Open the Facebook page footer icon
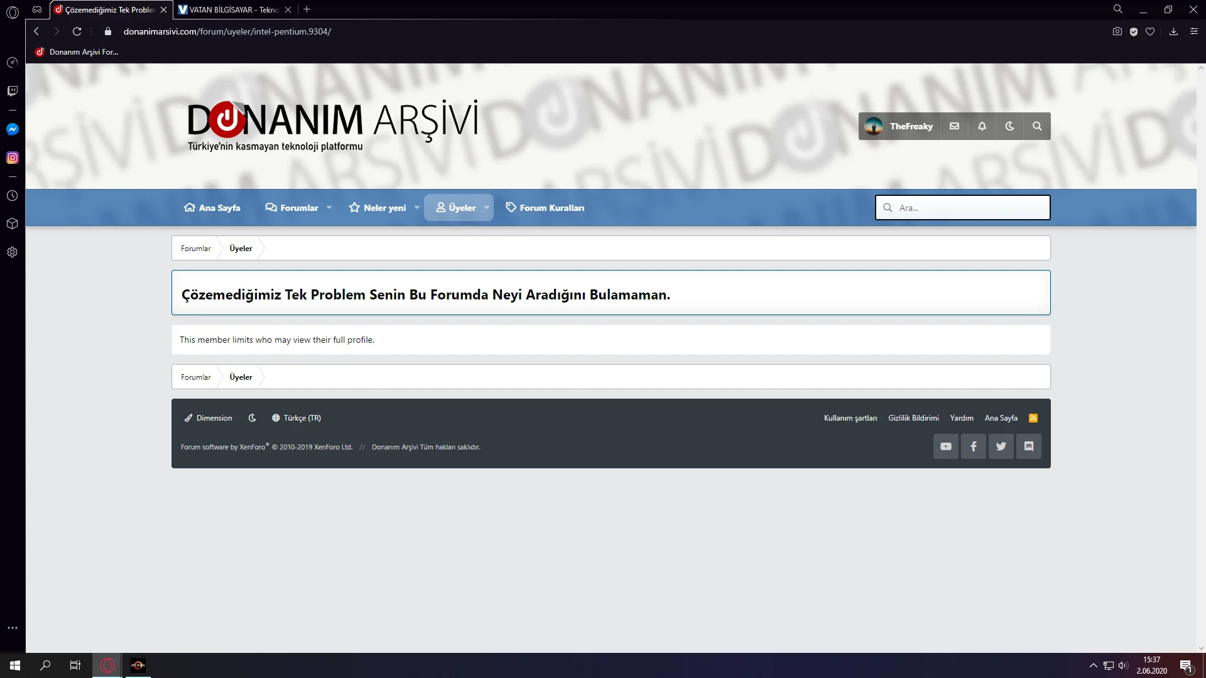The width and height of the screenshot is (1206, 678). pos(974,446)
